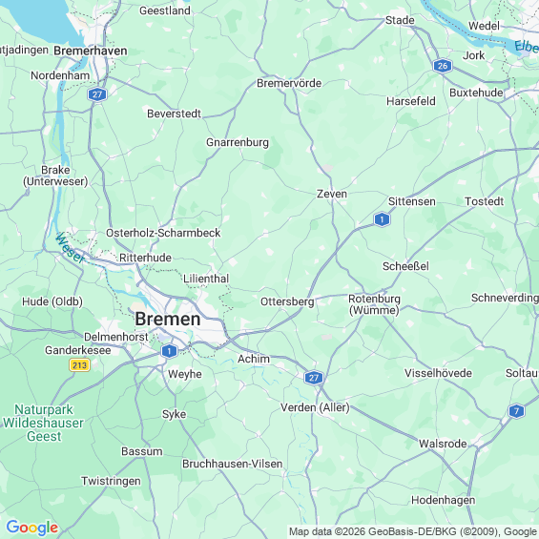The width and height of the screenshot is (539, 539).
Task: Select the Bremerhaven city label
Action: 91,51
